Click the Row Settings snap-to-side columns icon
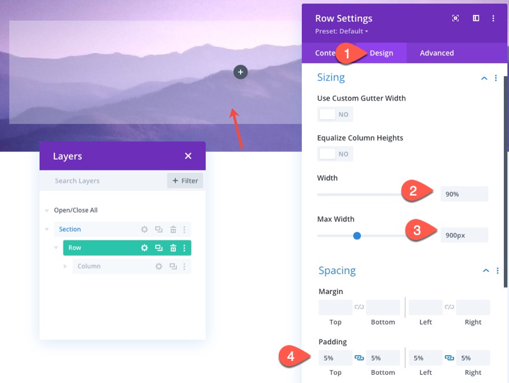This screenshot has width=509, height=383. pos(476,18)
